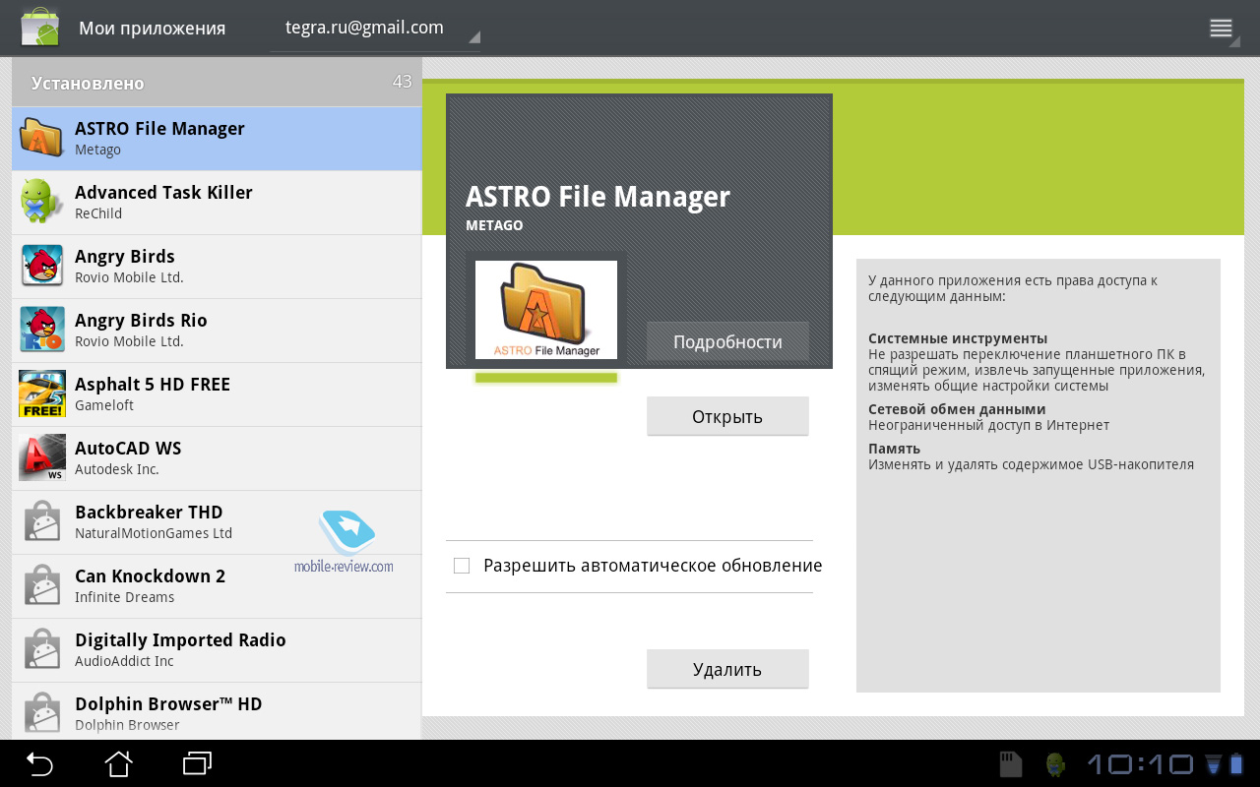Select Advanced Task Killer android icon

pyautogui.click(x=42, y=202)
